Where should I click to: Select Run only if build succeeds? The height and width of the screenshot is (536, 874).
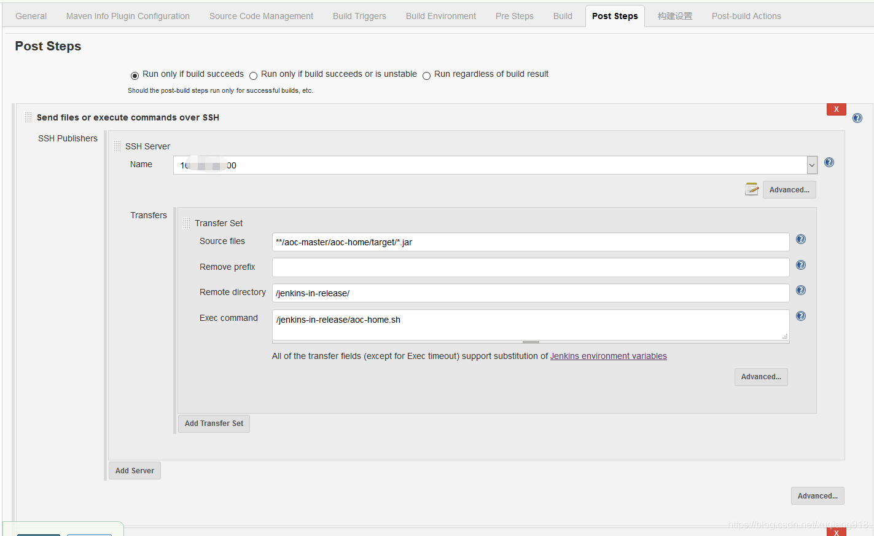(135, 76)
